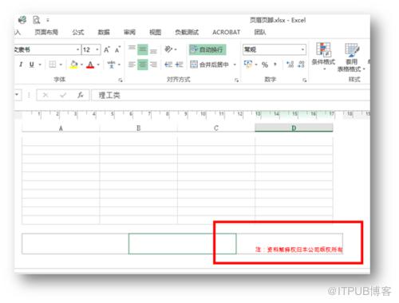
Task: Open the Alignment (对齐方式) dialog launcher
Action: pos(236,80)
